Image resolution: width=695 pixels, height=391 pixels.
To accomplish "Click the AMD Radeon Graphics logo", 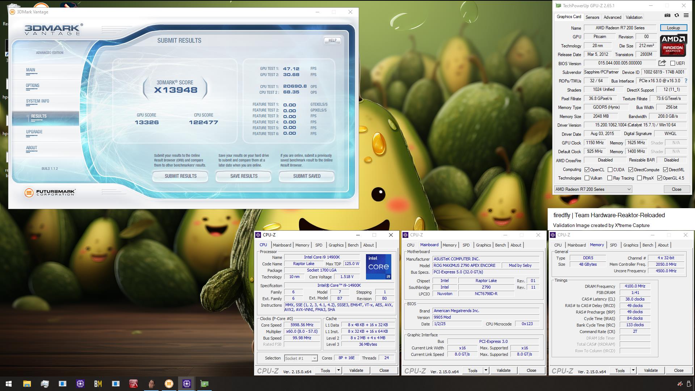I will pyautogui.click(x=673, y=46).
